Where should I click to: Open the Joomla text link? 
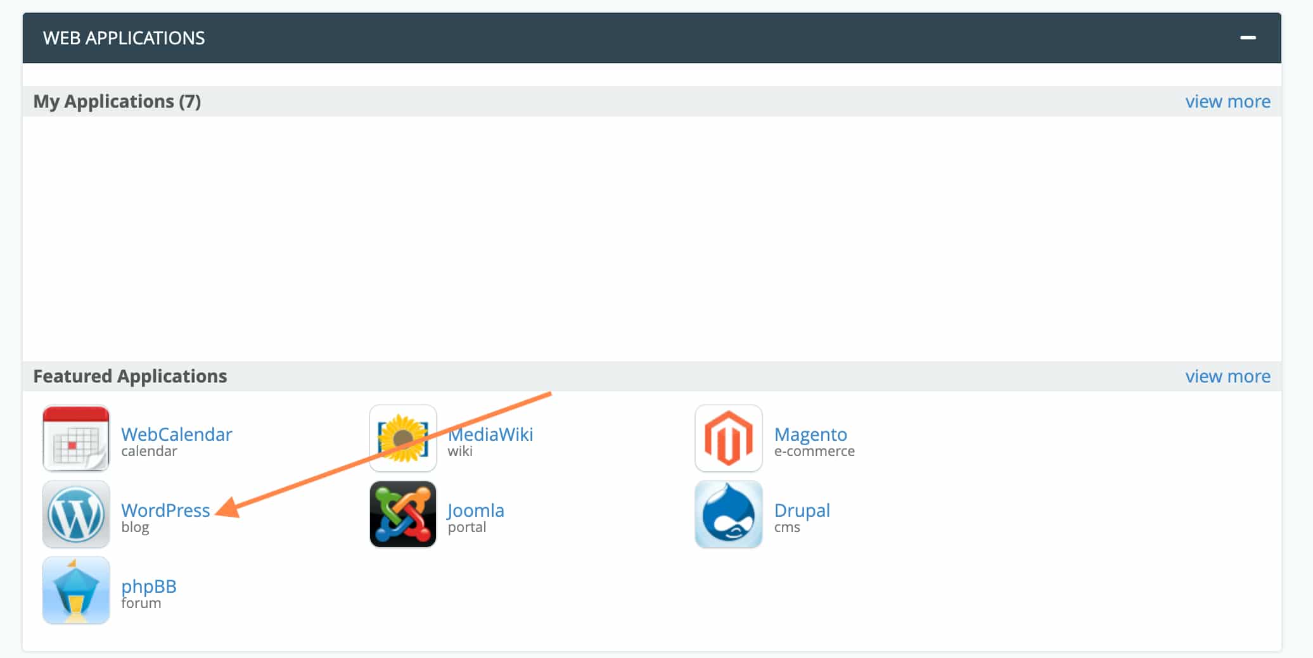[x=476, y=510]
